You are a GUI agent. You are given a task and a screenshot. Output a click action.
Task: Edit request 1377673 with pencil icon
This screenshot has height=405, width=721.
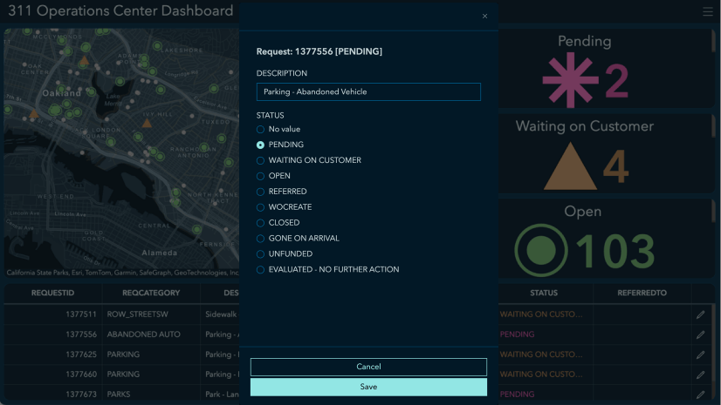click(700, 394)
